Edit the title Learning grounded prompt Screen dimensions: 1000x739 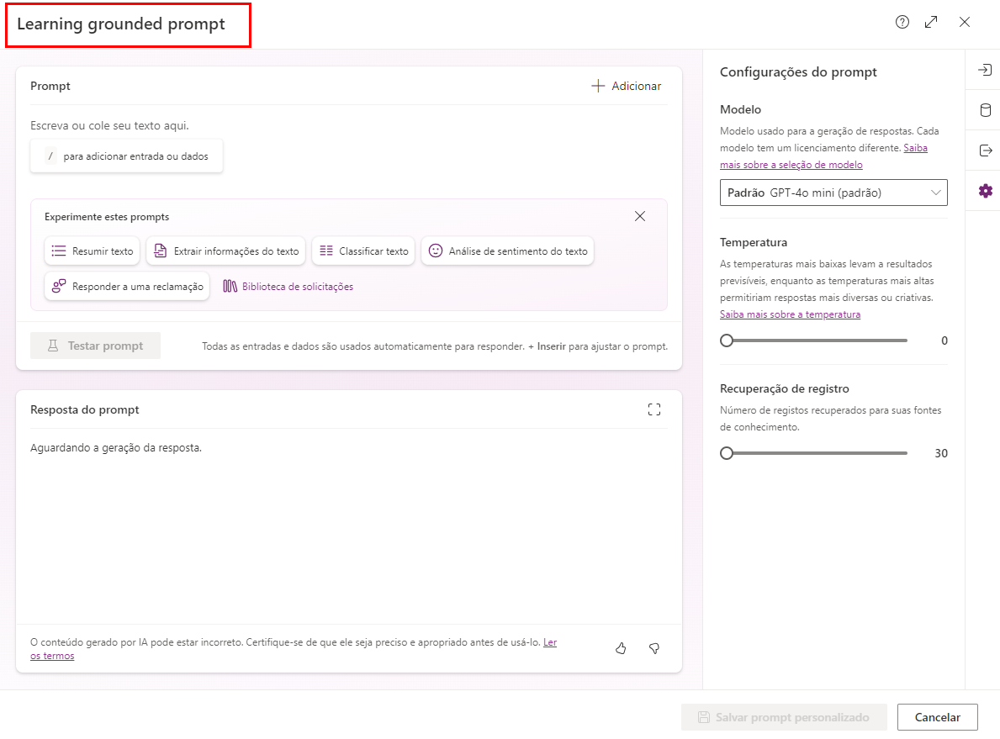[121, 24]
